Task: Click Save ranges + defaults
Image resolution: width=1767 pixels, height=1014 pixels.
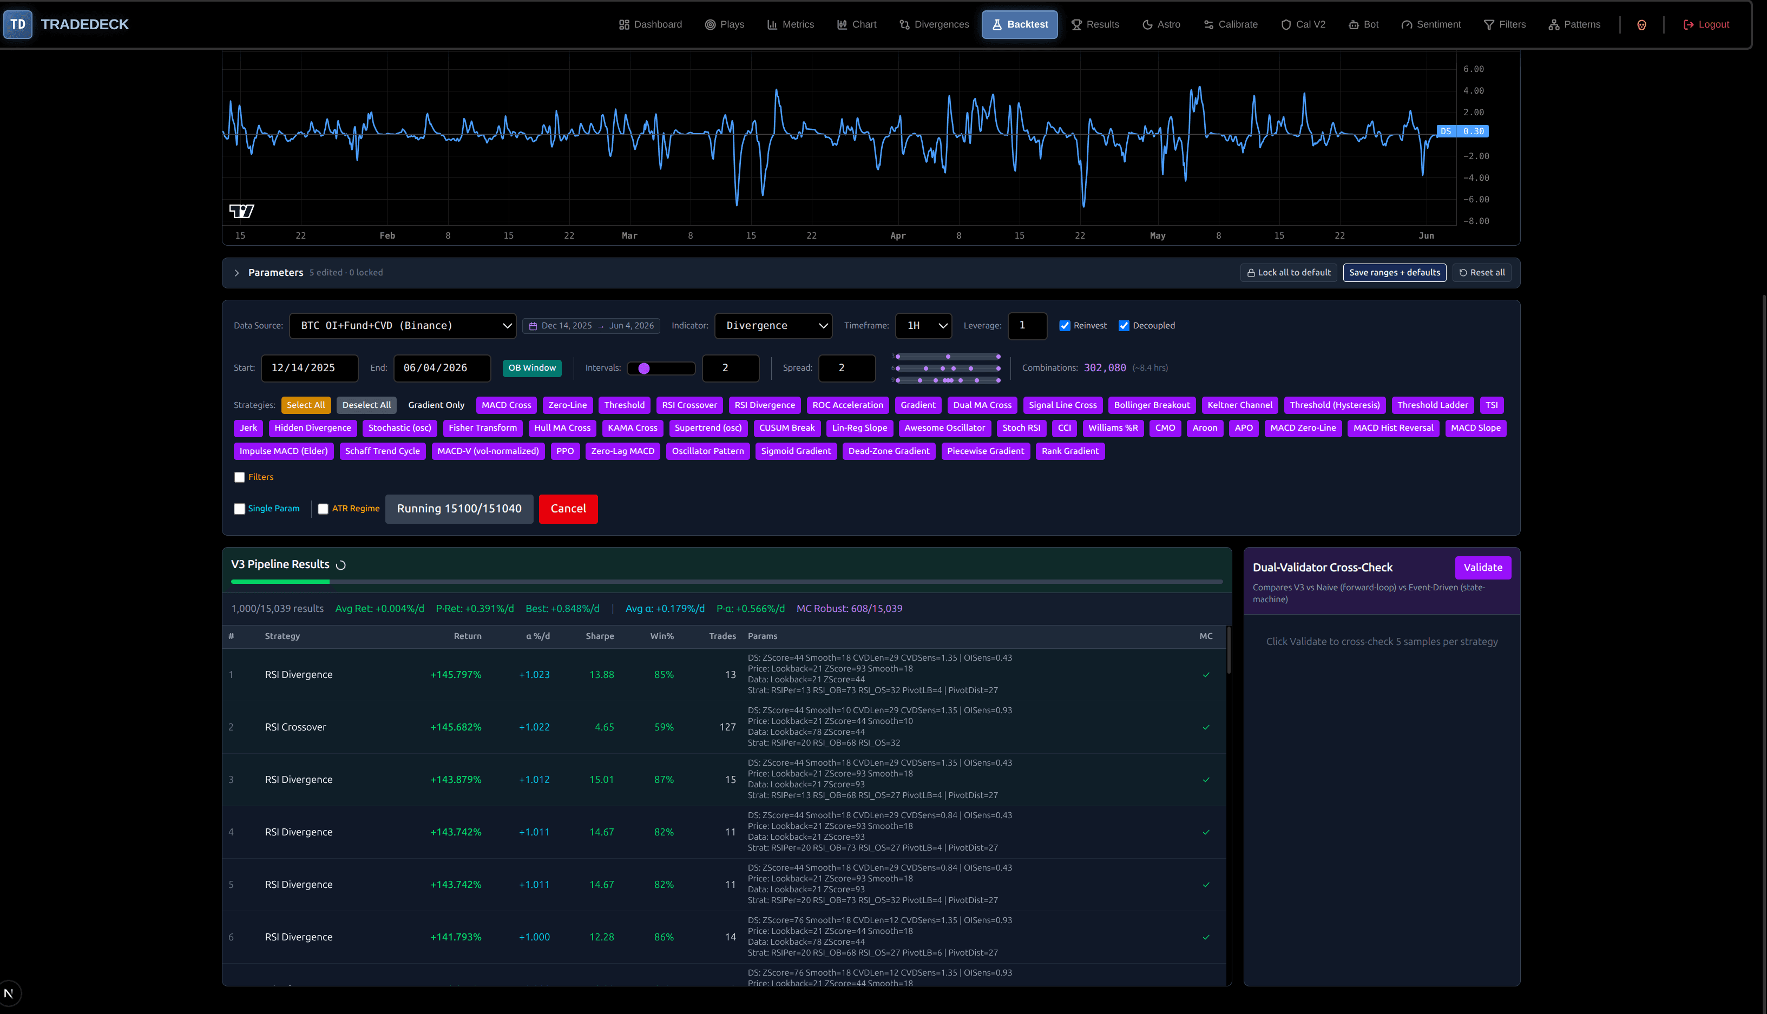Action: coord(1394,273)
